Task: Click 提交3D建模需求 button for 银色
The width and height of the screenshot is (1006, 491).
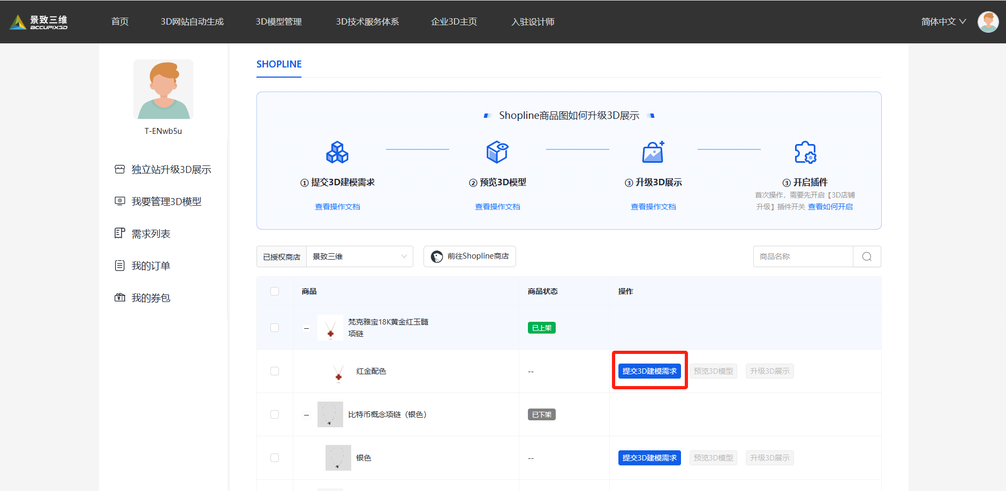Action: coord(649,458)
